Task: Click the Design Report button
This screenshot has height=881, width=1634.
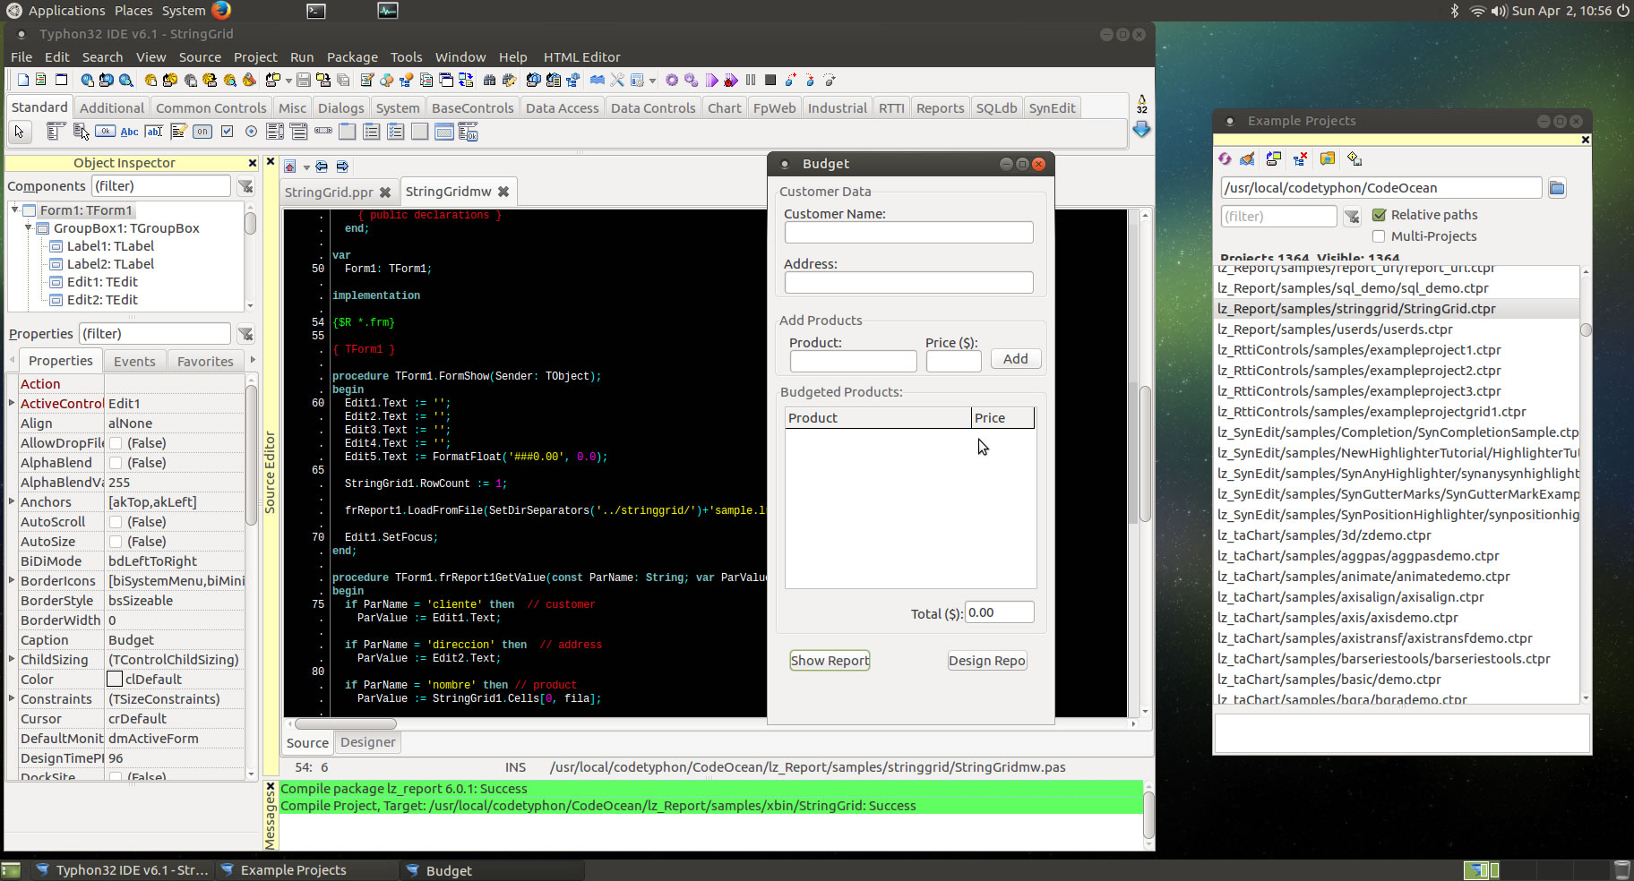Action: pos(987,661)
